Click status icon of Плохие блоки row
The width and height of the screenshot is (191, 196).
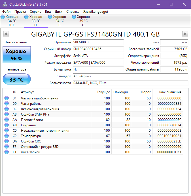pos(7,120)
